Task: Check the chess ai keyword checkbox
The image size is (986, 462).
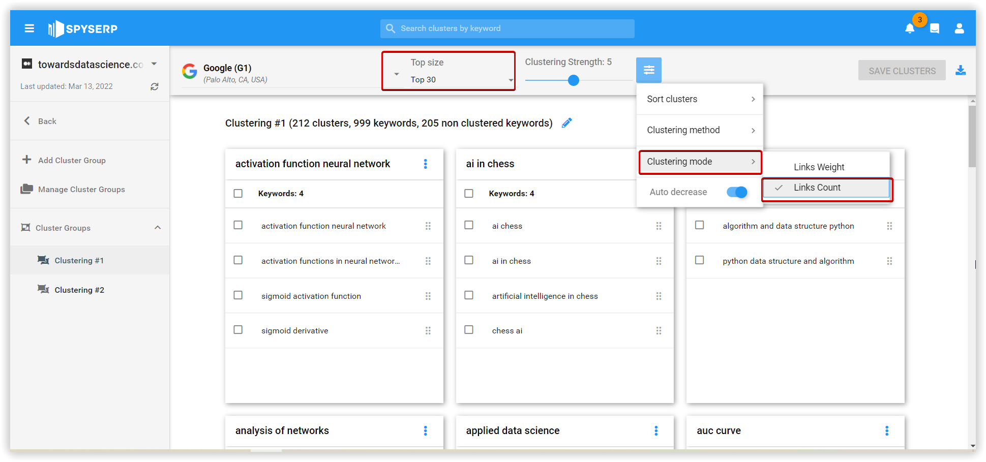Action: [x=469, y=330]
